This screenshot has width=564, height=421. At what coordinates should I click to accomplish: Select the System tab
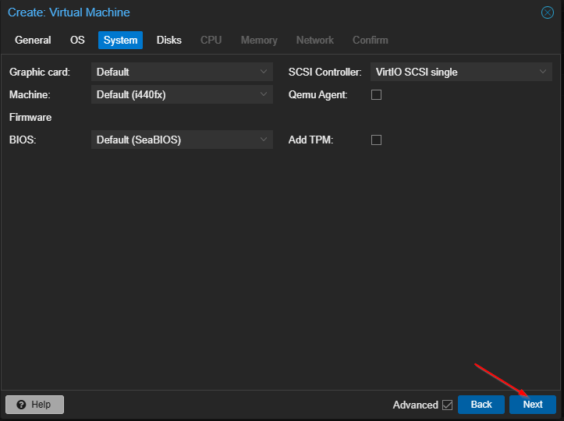point(120,40)
